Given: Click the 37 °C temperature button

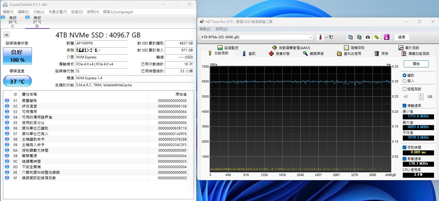Looking at the screenshot, I should [17, 81].
